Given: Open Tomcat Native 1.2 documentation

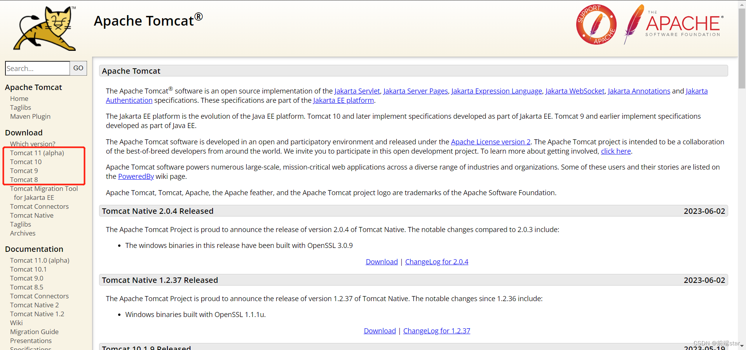Looking at the screenshot, I should pyautogui.click(x=37, y=314).
